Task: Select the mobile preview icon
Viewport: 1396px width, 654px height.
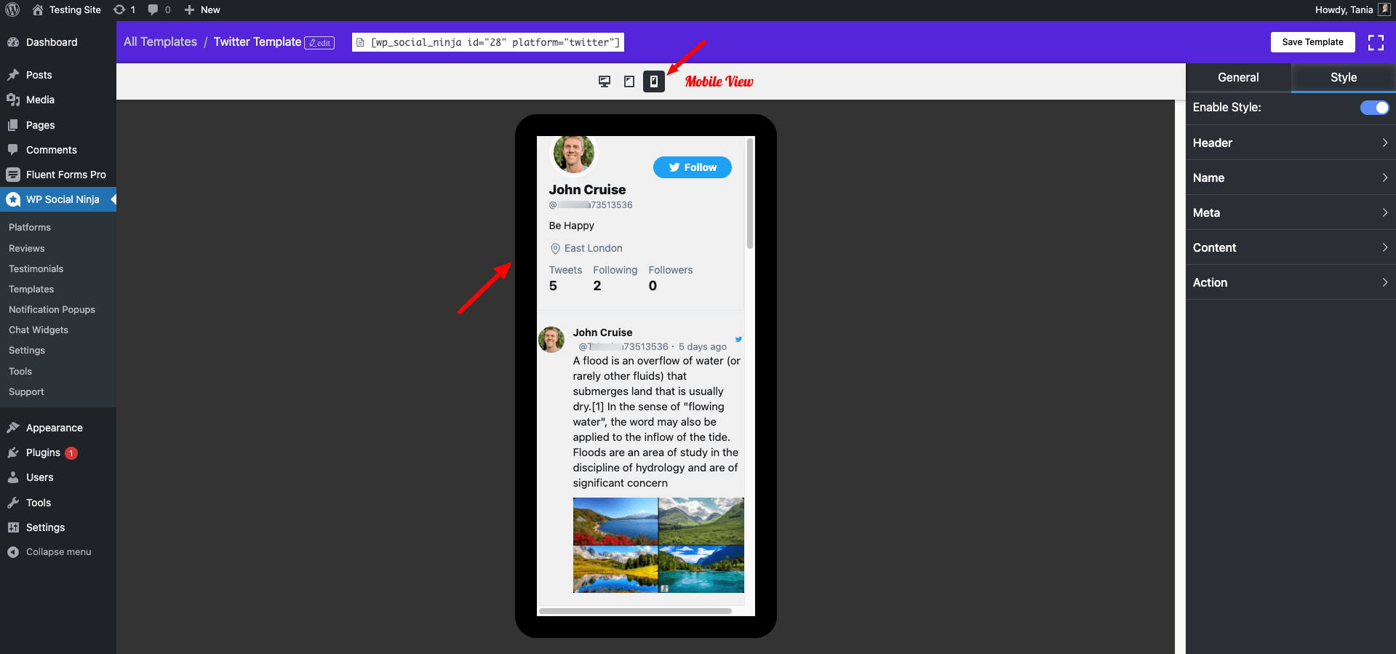Action: coord(654,81)
